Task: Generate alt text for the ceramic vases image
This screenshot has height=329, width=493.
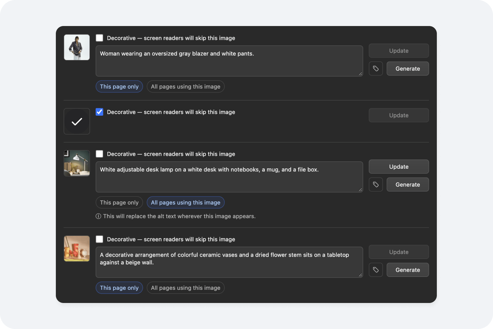Action: [408, 270]
